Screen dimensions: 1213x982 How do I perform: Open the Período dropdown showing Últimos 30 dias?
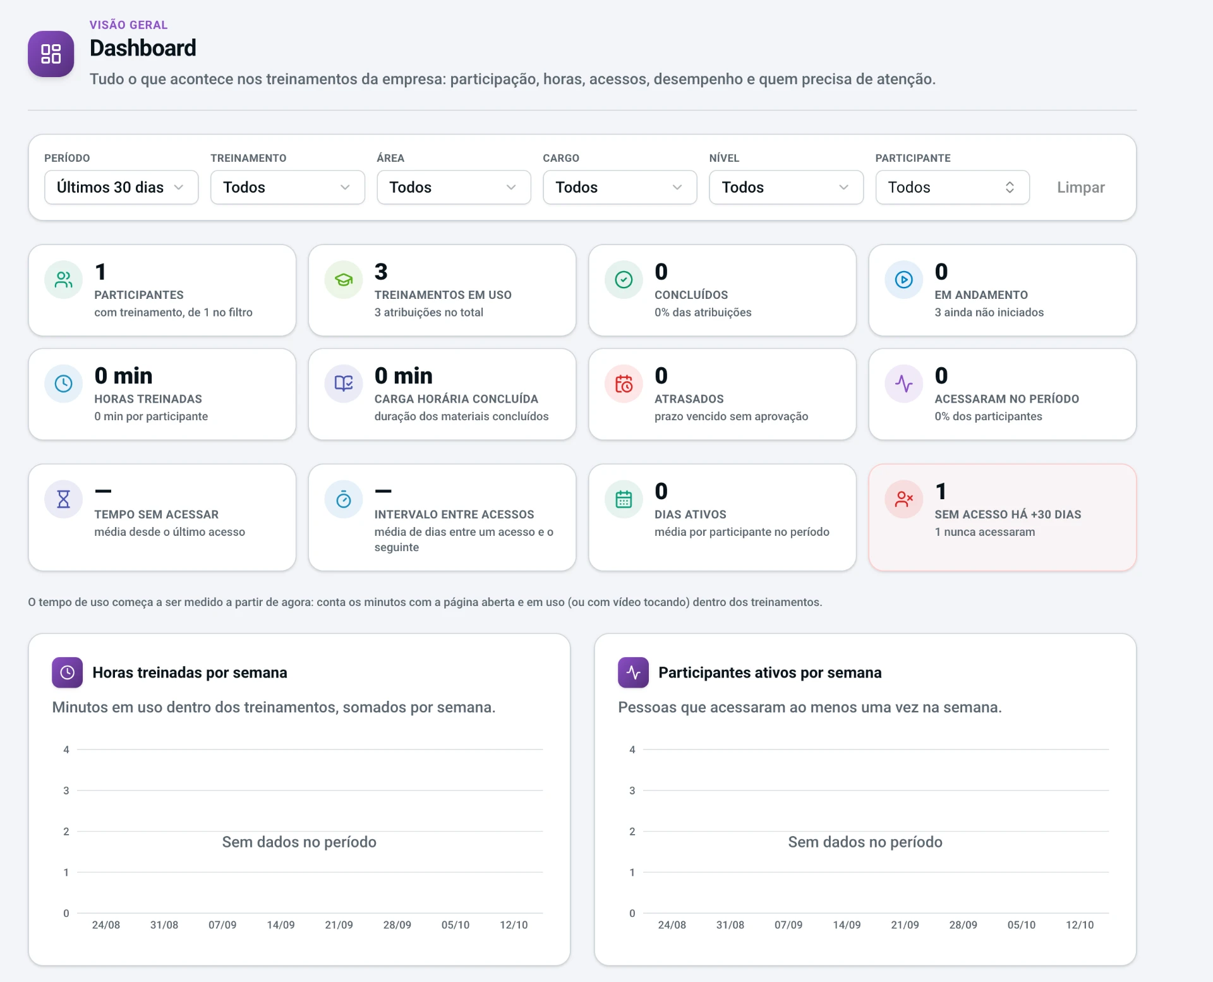point(121,187)
